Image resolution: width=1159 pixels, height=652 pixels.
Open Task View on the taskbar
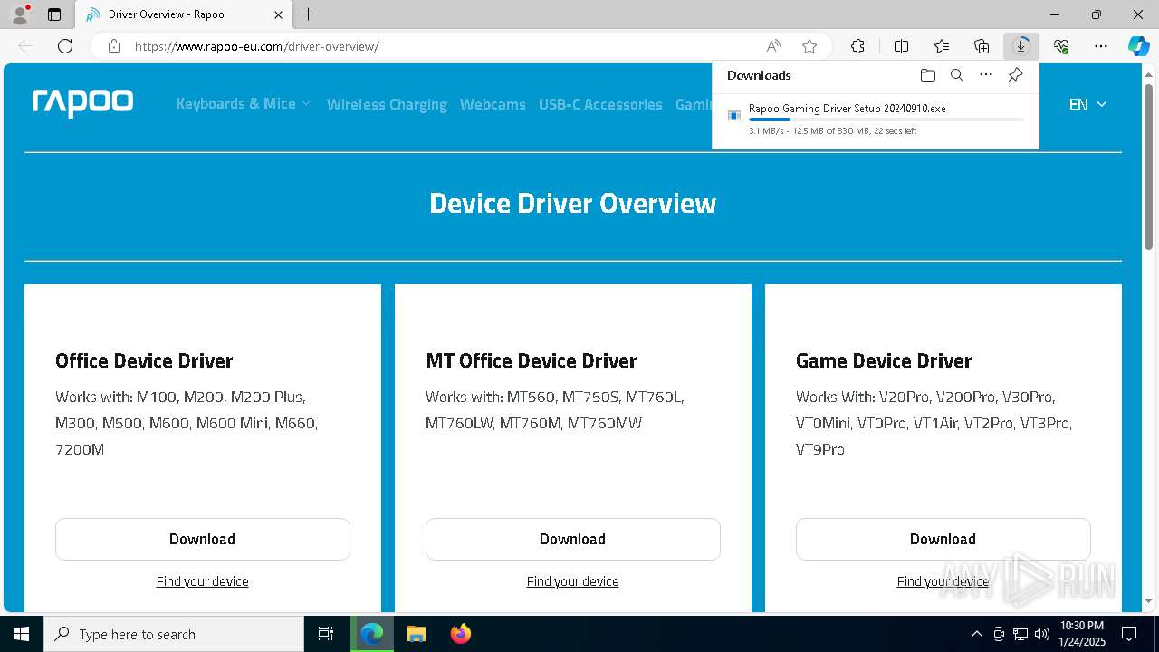tap(326, 634)
